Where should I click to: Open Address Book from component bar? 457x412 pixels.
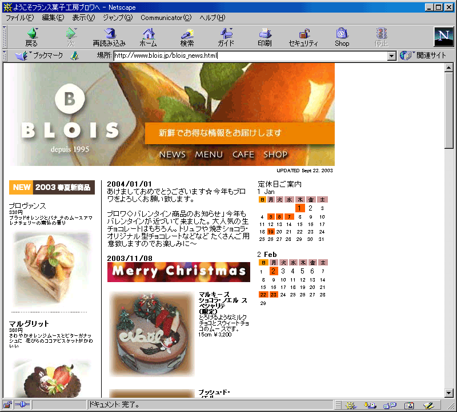[409, 405]
